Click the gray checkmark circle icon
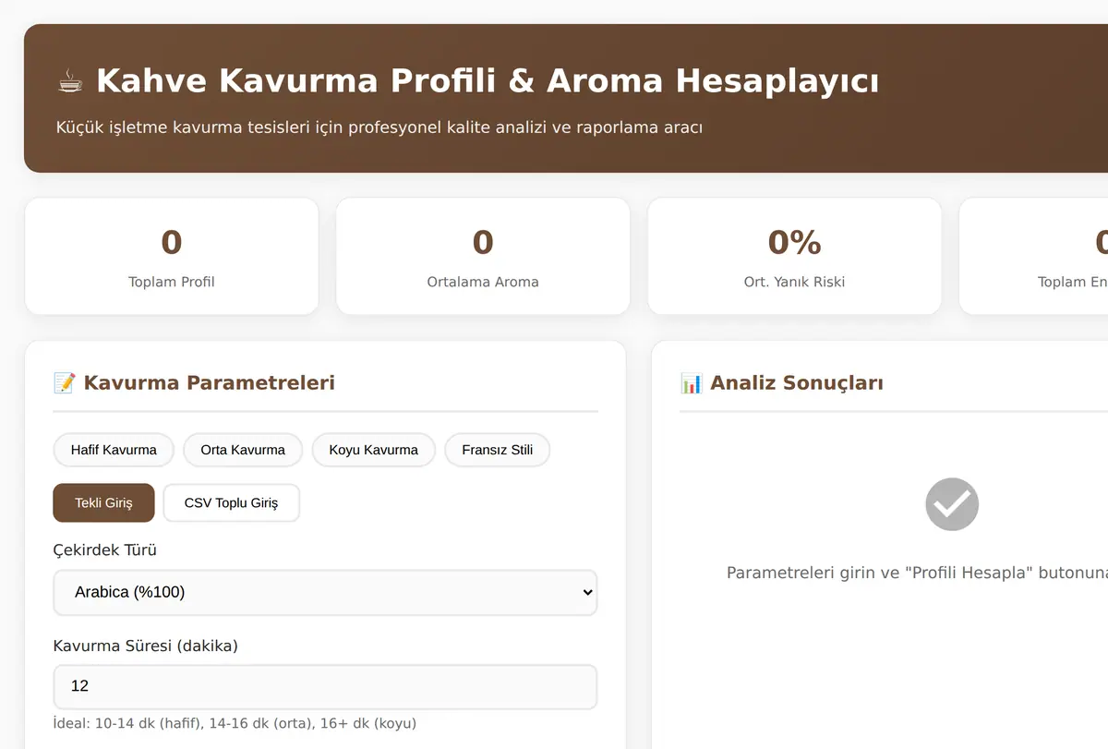 pos(952,504)
